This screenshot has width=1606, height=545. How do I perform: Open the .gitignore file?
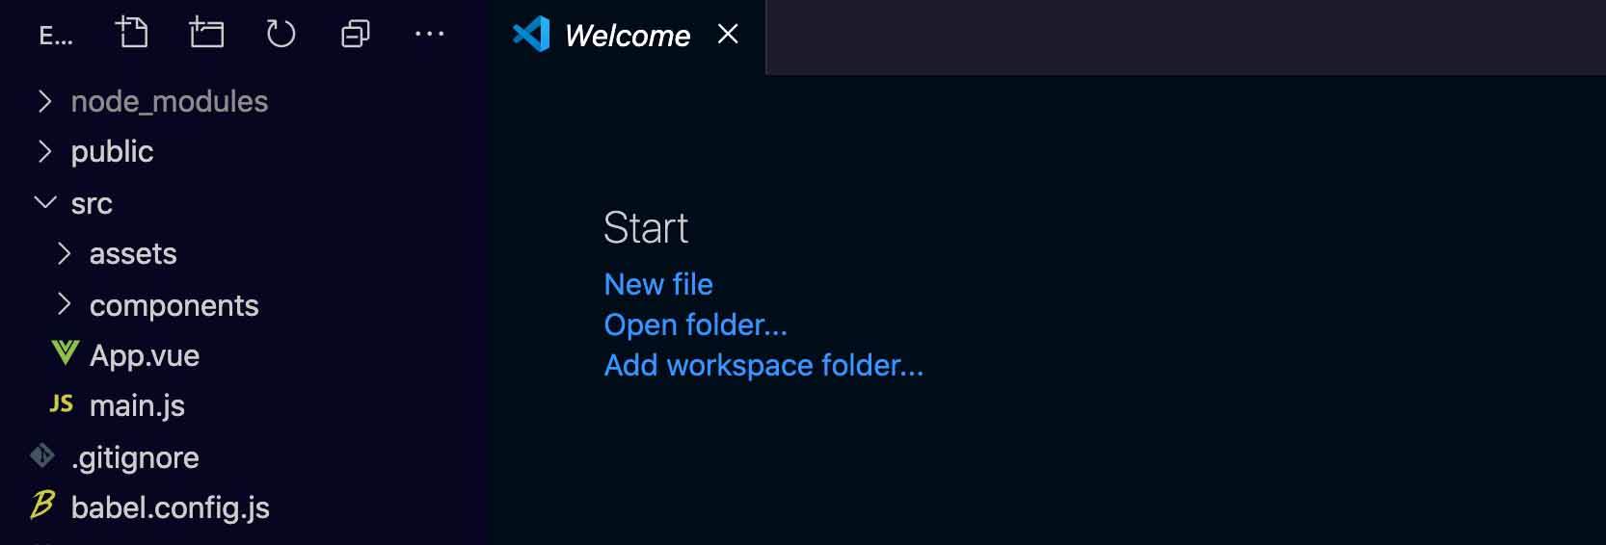(x=135, y=457)
